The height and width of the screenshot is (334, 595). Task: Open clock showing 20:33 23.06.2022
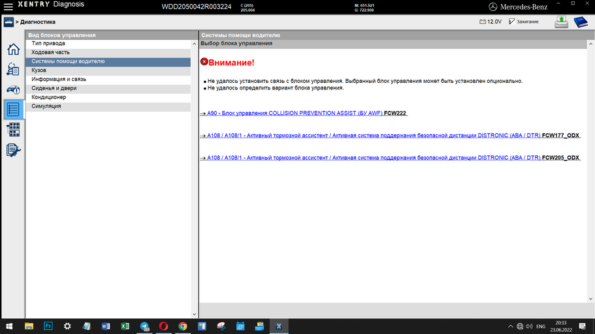pos(561,326)
